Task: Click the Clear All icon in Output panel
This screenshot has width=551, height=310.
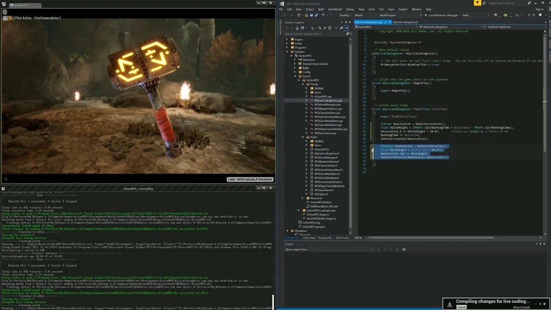Action: coord(397,249)
